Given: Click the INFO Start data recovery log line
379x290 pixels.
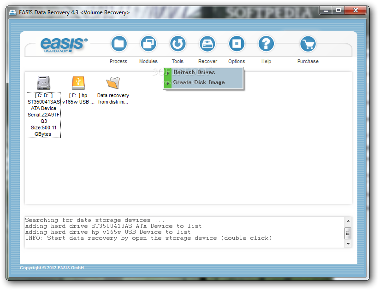Looking at the screenshot, I should pos(148,238).
